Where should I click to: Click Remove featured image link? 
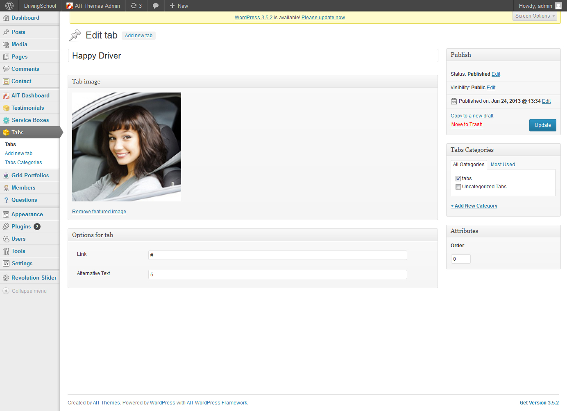(99, 212)
